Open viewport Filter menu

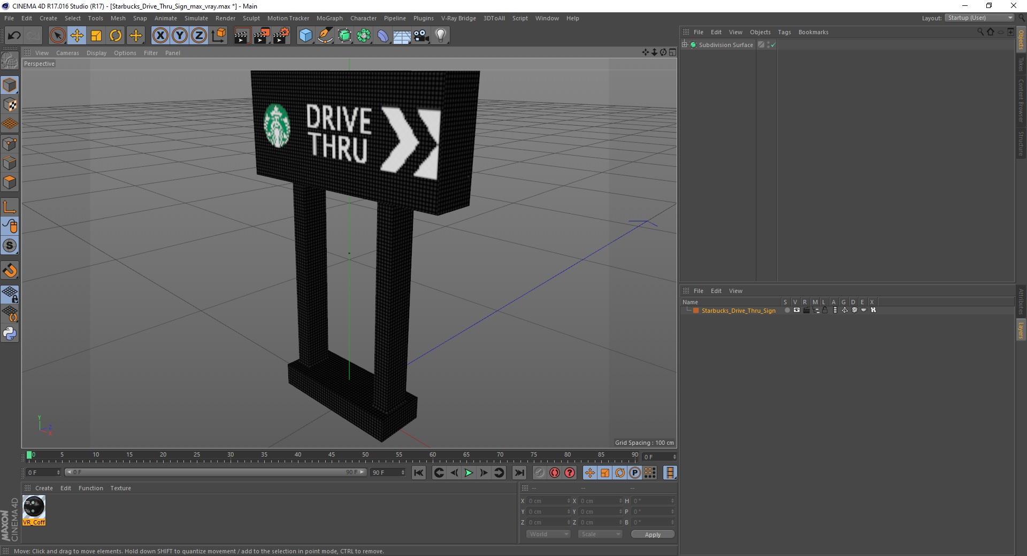pos(151,53)
